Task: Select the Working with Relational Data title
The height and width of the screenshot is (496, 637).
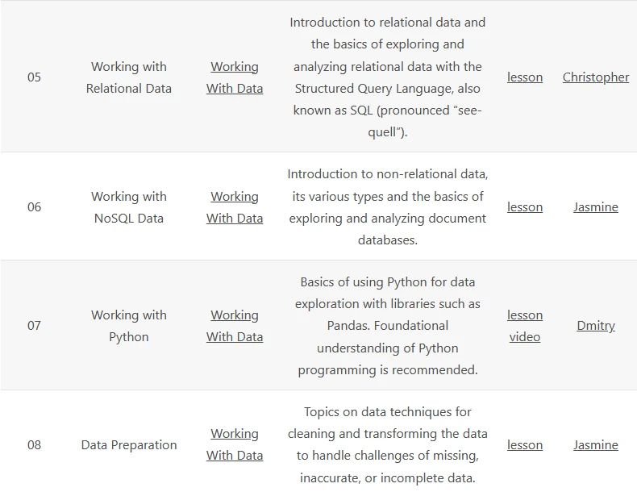Action: pos(129,77)
